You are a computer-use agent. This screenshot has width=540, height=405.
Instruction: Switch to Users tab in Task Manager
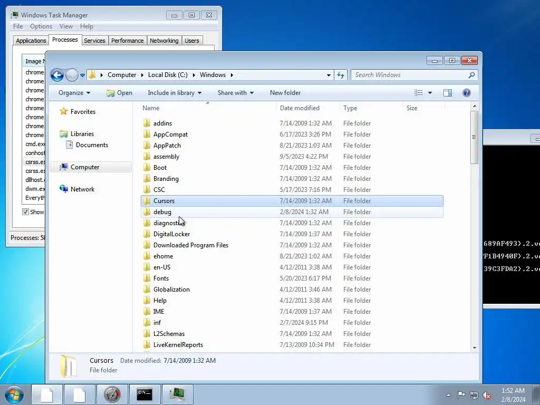click(x=191, y=41)
